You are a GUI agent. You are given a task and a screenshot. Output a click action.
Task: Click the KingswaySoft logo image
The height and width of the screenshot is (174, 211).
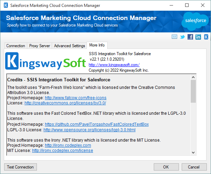click(46, 61)
